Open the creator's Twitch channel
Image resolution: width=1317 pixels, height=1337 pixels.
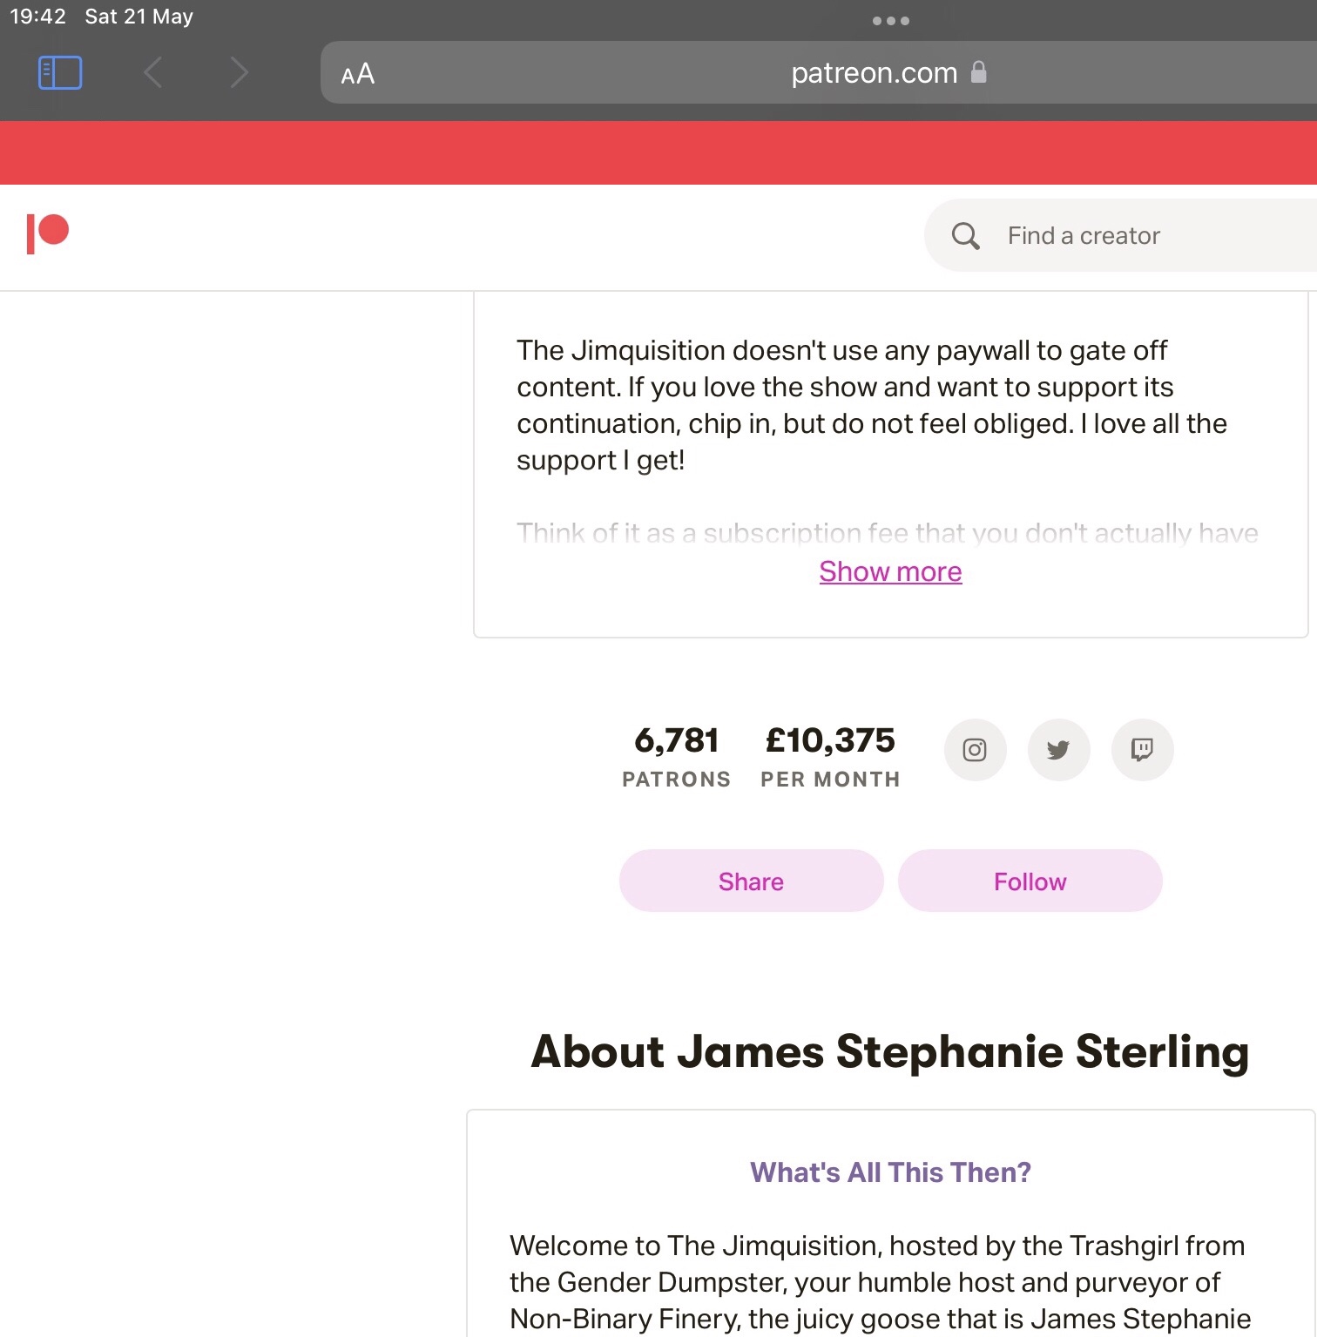tap(1142, 750)
